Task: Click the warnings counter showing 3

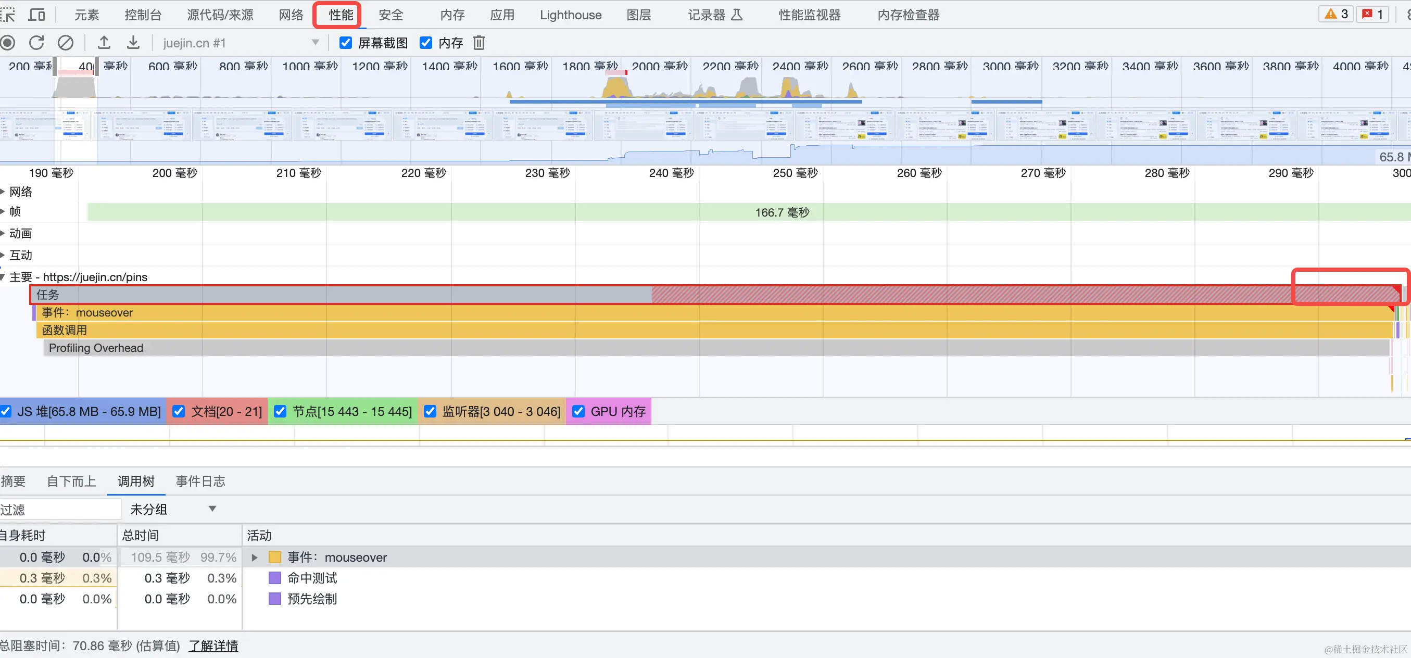Action: 1336,14
